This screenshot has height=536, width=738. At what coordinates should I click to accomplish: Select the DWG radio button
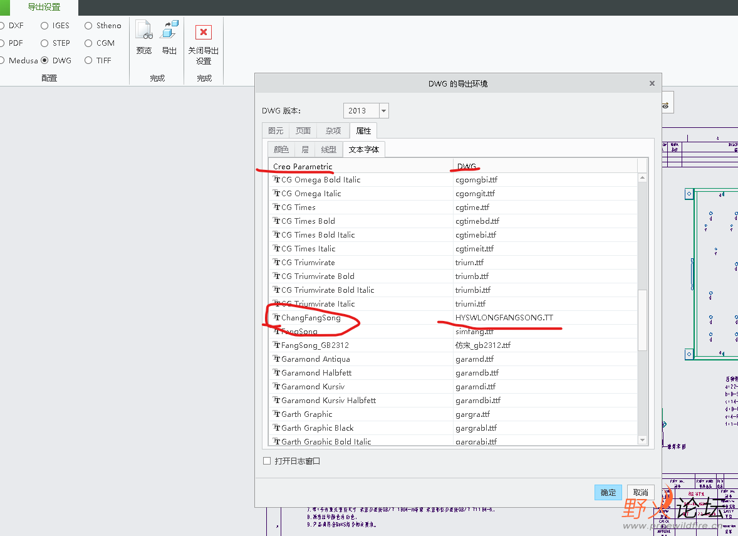[x=44, y=60]
